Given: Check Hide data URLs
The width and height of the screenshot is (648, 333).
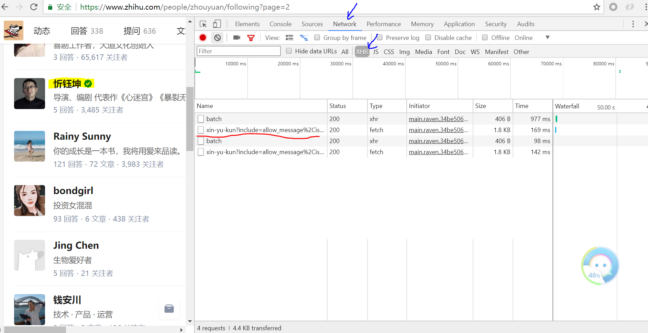Looking at the screenshot, I should point(289,51).
